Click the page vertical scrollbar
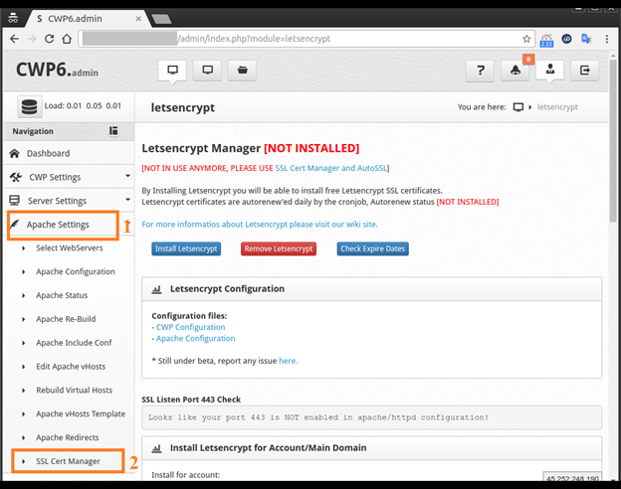This screenshot has height=489, width=621. point(613,142)
